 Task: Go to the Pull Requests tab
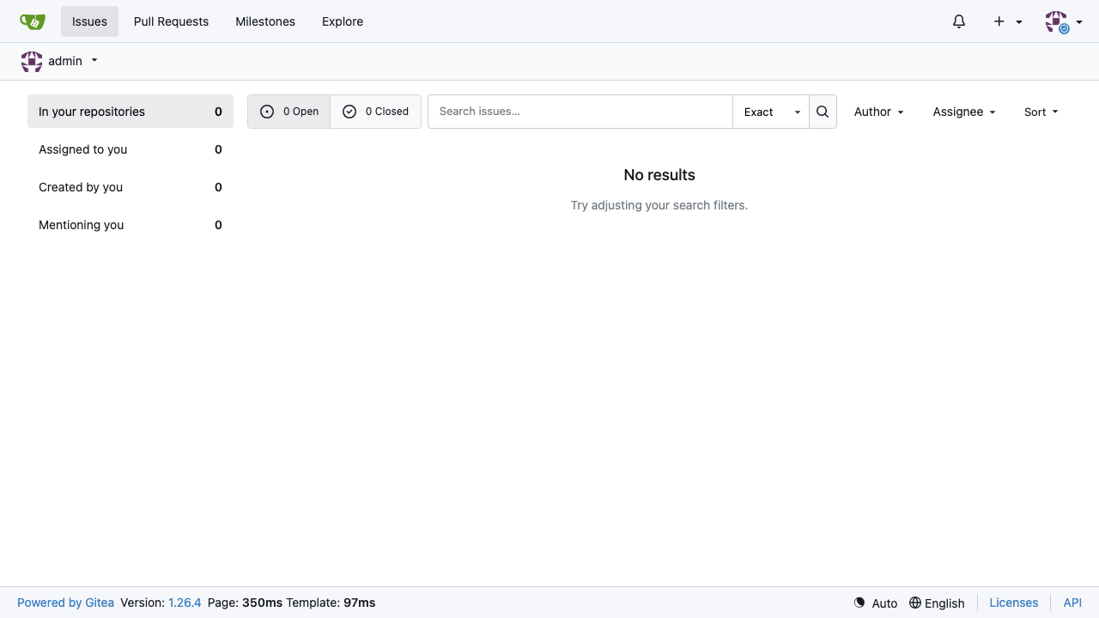(x=171, y=21)
